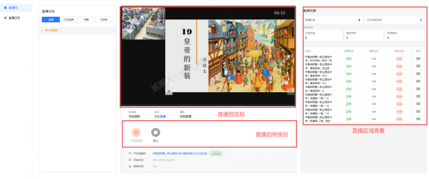This screenshot has width=429, height=179.
Task: Expand the orange live task tree item
Action: 51,30
